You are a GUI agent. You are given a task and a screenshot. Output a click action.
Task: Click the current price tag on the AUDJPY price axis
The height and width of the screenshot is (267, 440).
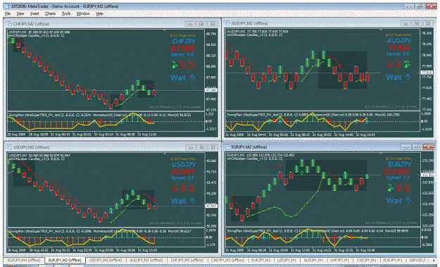[427, 73]
